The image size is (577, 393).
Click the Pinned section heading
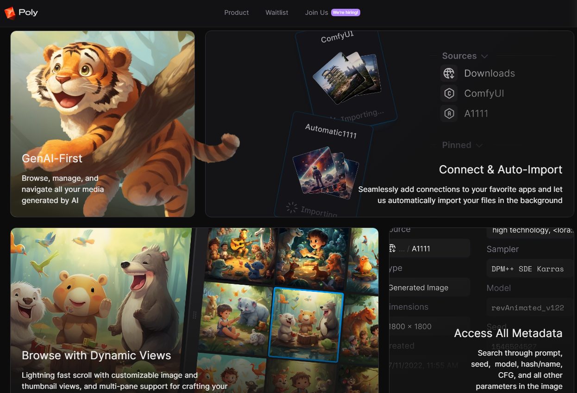[x=457, y=145]
